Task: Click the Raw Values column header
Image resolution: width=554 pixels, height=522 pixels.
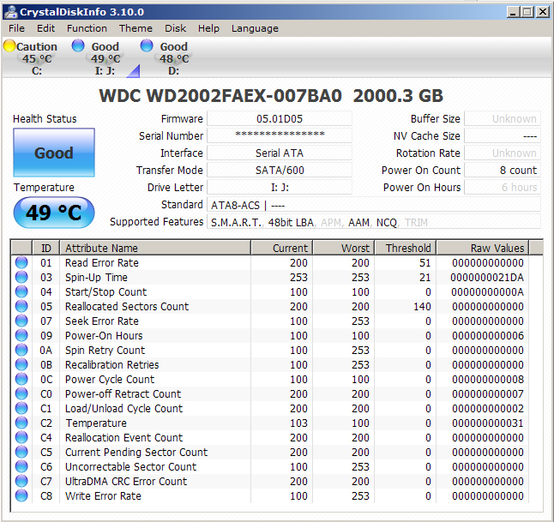Action: (x=483, y=248)
